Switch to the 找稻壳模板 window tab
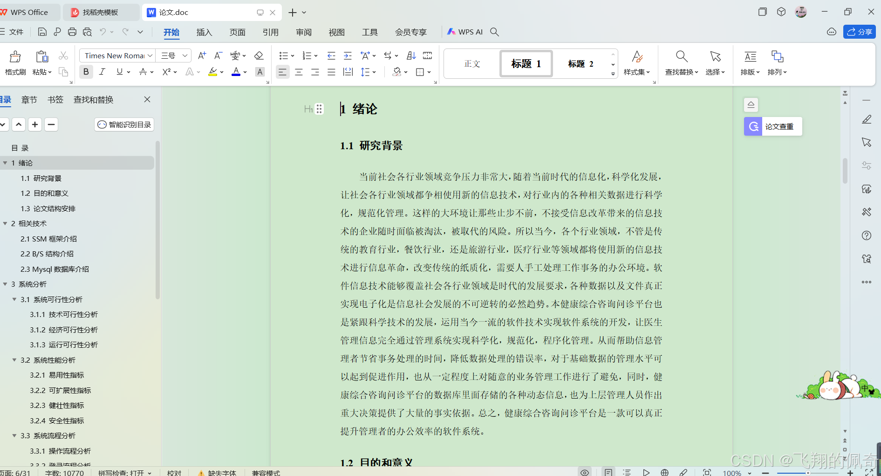This screenshot has height=476, width=881. 101,12
